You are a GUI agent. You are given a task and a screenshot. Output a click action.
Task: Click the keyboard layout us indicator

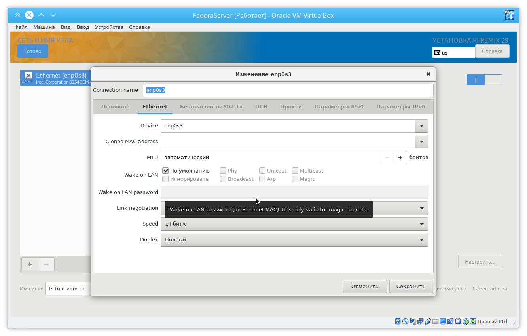[x=453, y=53]
